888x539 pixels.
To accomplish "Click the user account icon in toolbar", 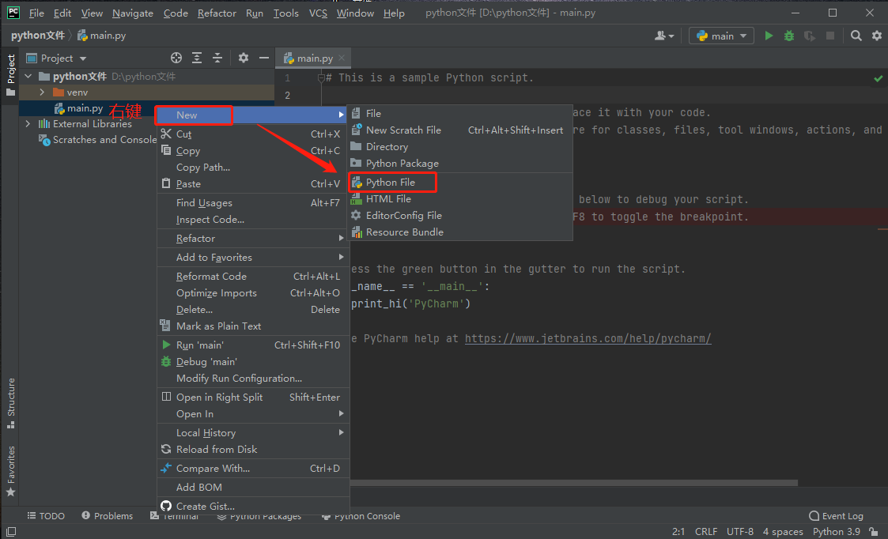I will (663, 36).
